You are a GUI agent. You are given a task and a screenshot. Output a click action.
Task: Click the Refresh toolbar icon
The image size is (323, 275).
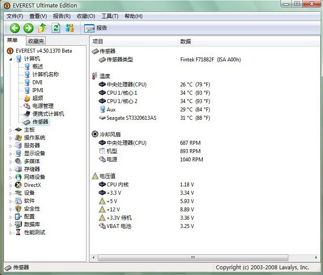(56, 28)
